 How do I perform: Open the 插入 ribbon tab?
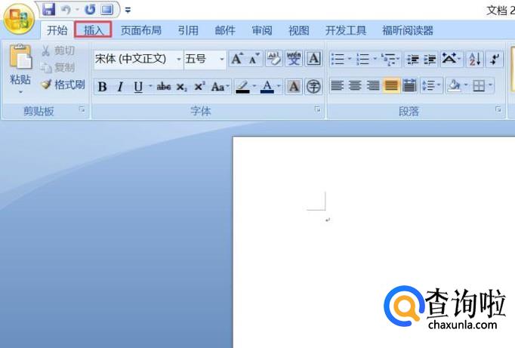pyautogui.click(x=94, y=30)
